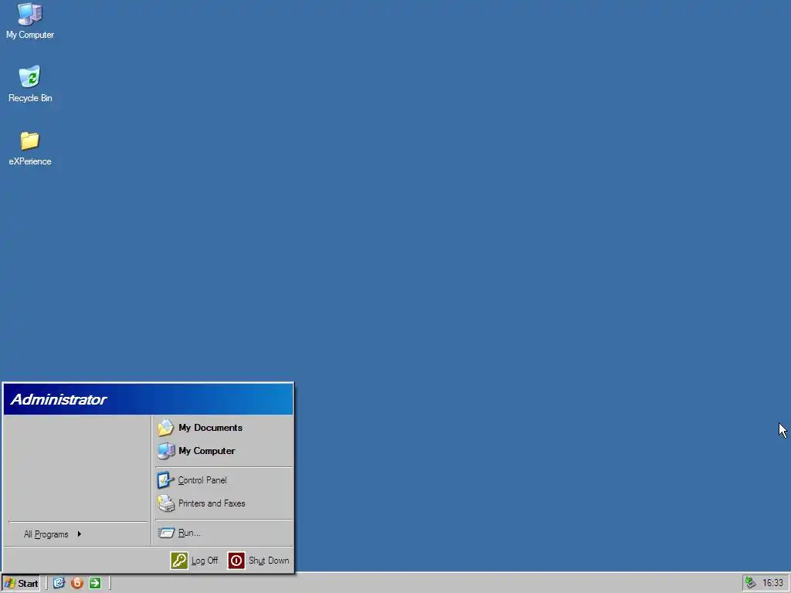Click the orange quick launch icon
The height and width of the screenshot is (593, 791).
[76, 583]
